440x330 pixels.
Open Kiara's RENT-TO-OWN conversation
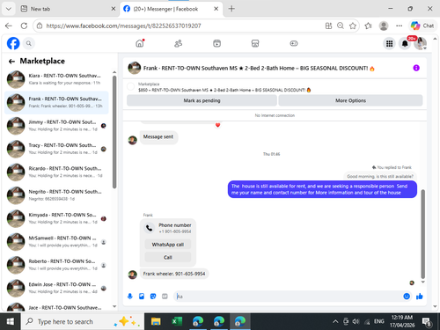click(56, 79)
